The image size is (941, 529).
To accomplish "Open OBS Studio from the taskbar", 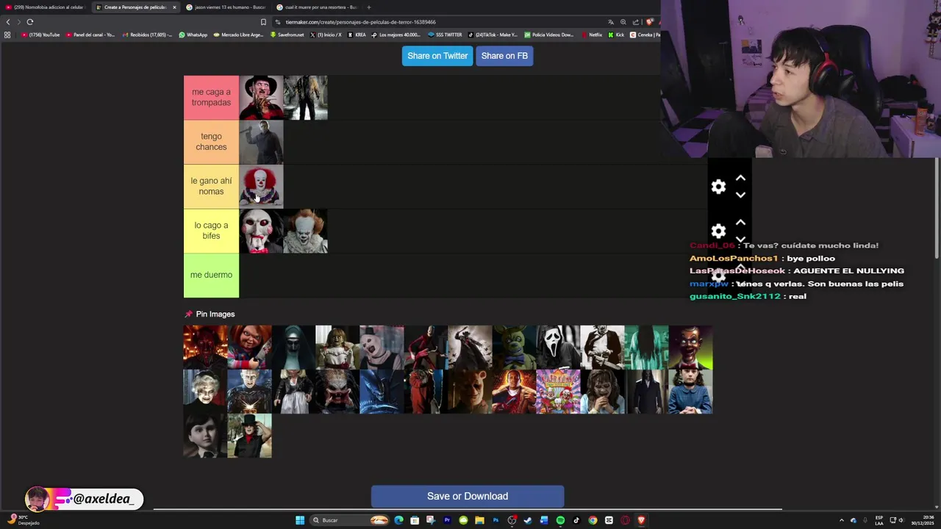I will (x=512, y=520).
